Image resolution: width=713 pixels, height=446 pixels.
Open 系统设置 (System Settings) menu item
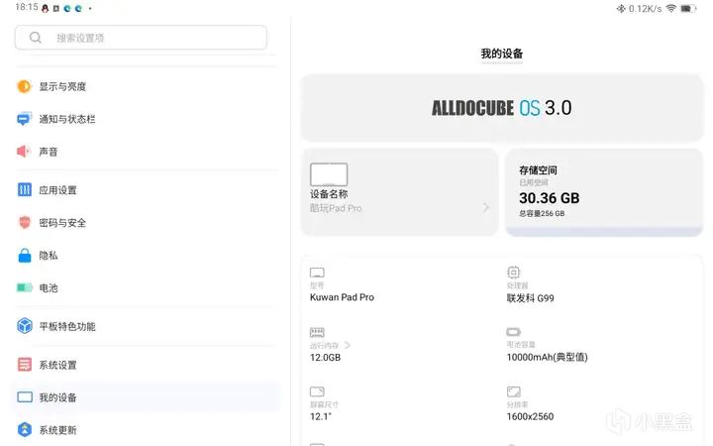click(57, 365)
